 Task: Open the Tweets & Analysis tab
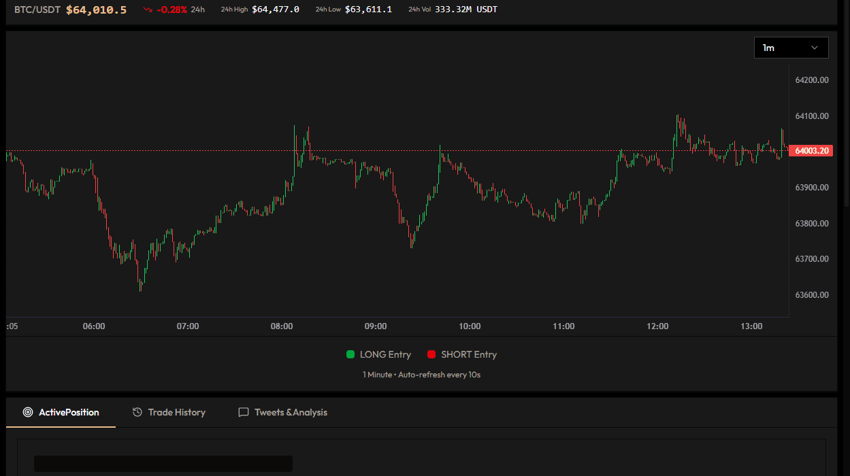pyautogui.click(x=282, y=412)
